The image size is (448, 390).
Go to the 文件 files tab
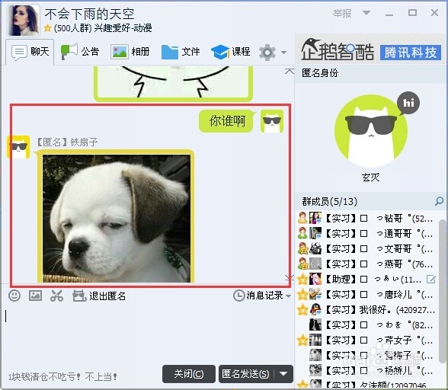[x=181, y=52]
